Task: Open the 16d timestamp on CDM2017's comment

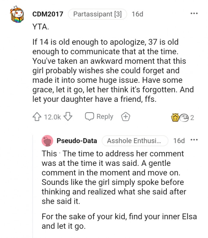Action: (x=137, y=14)
